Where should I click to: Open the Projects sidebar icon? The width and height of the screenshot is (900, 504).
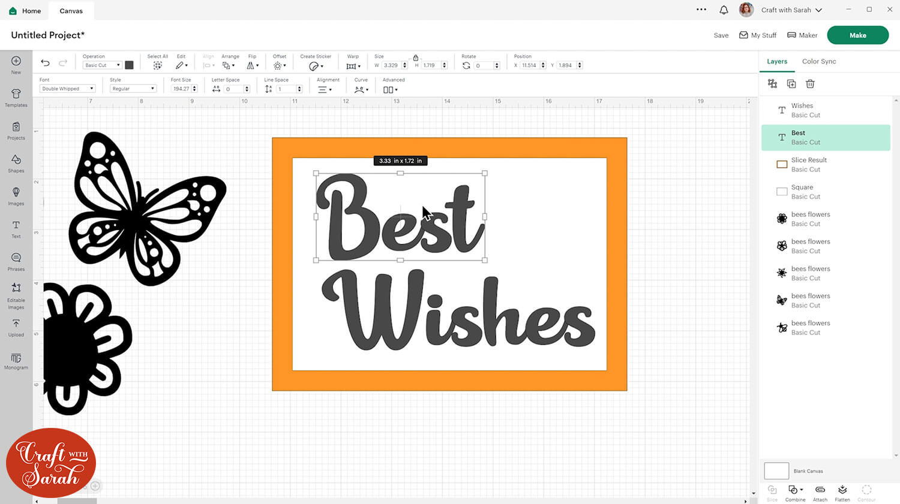(16, 130)
